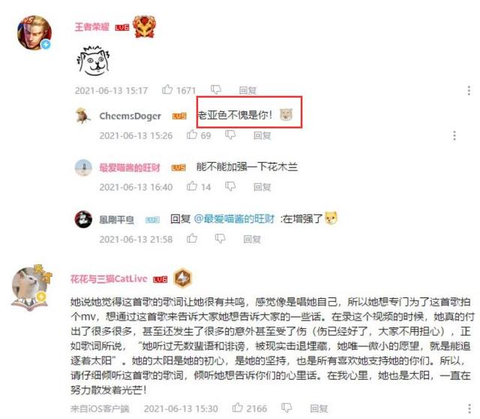Image resolution: width=480 pixels, height=419 pixels.
Task: Dislike the 王者荣耀 top comment
Action: pos(216,89)
